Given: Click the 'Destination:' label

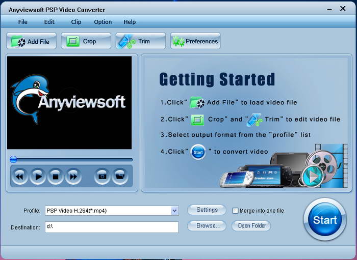Looking at the screenshot, I should tap(25, 227).
